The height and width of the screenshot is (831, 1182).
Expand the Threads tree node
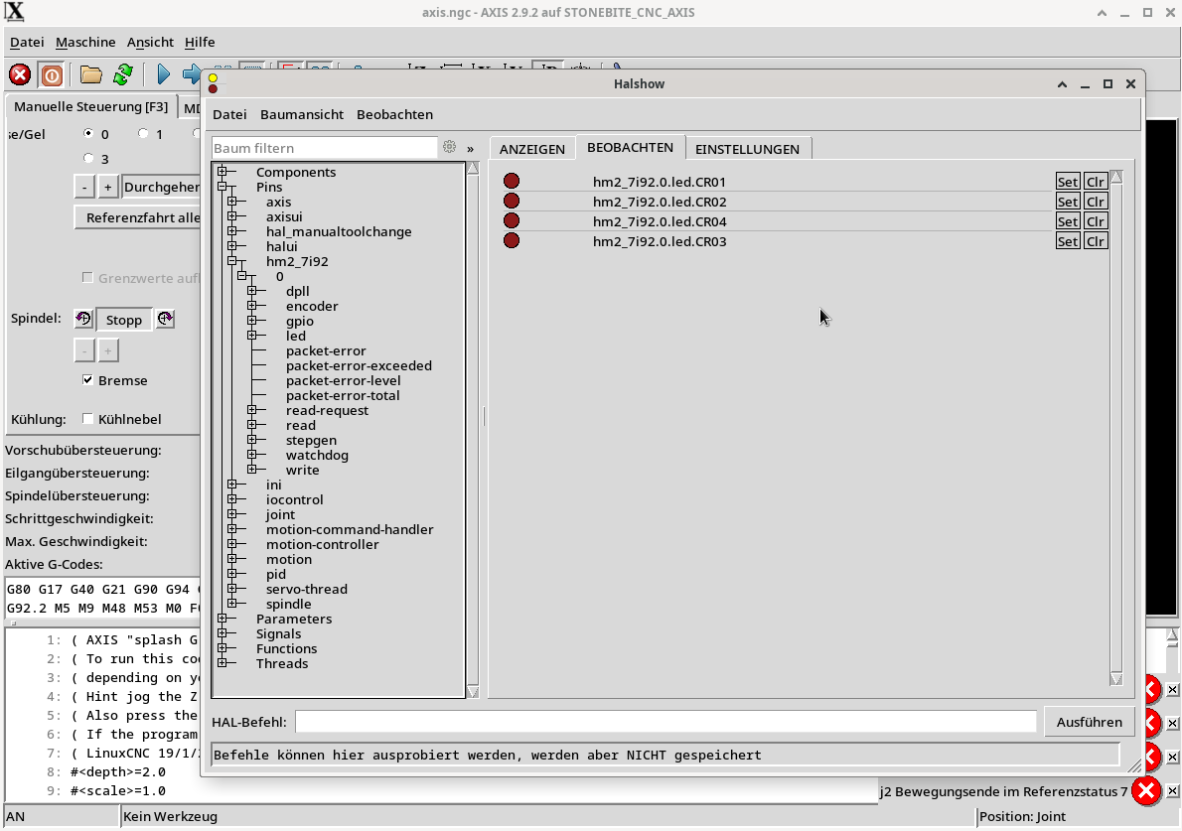pyautogui.click(x=222, y=663)
